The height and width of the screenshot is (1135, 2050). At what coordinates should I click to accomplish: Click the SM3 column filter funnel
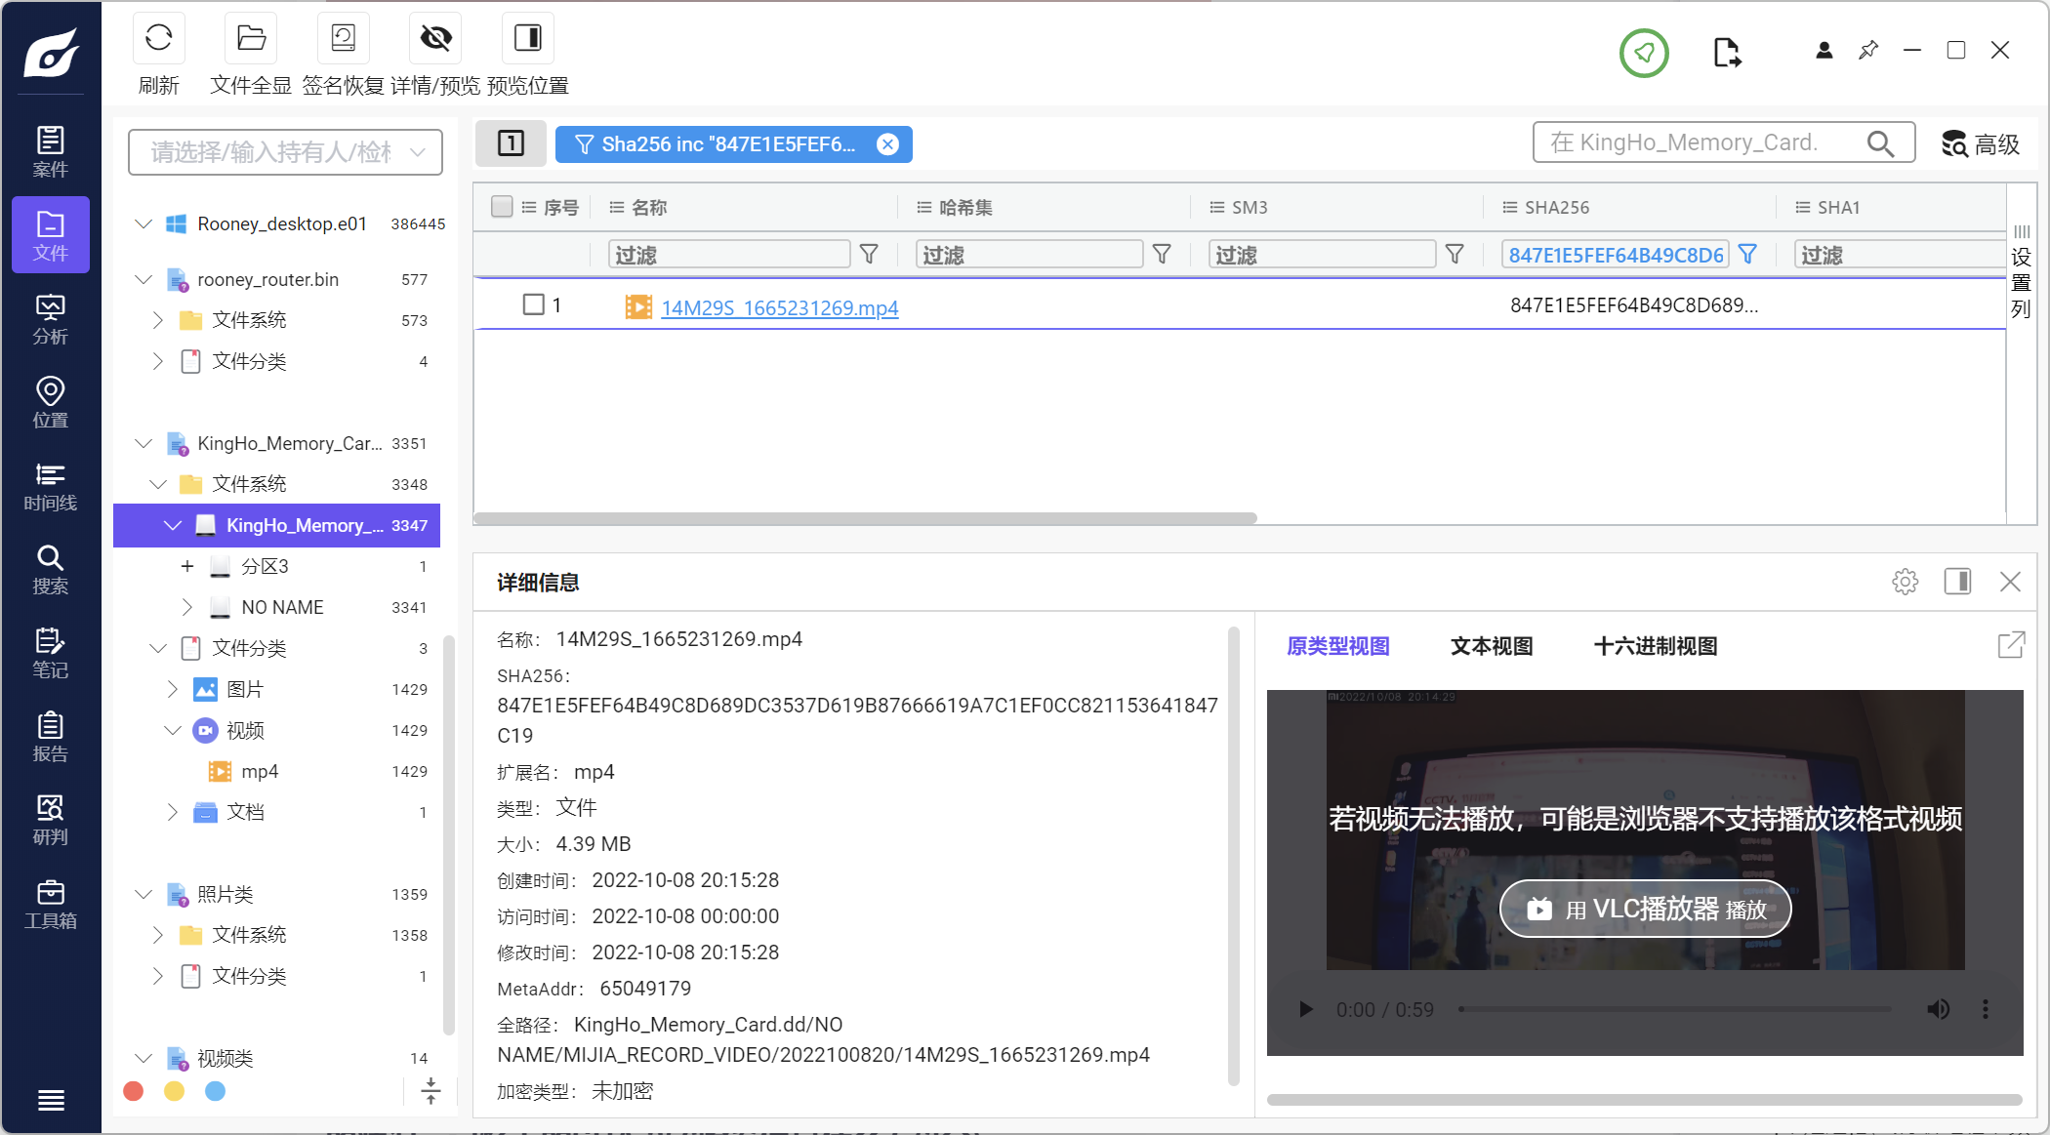coord(1455,255)
